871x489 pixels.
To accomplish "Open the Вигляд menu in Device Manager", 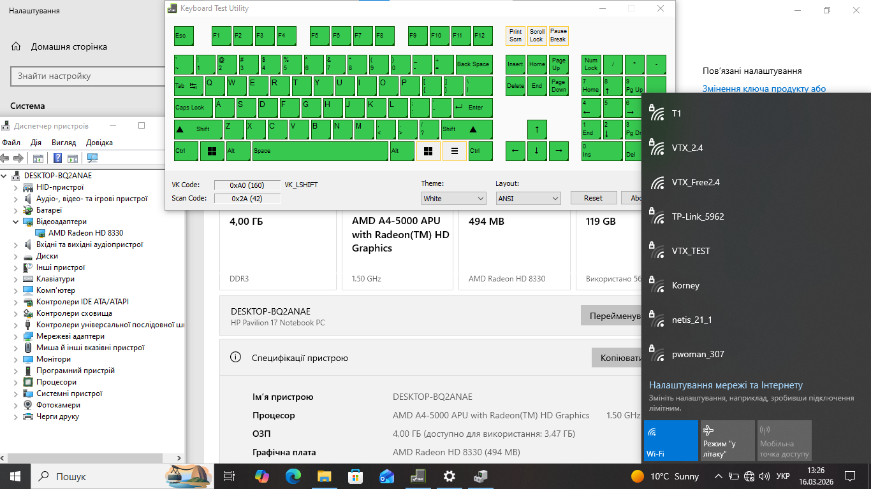I will click(64, 143).
